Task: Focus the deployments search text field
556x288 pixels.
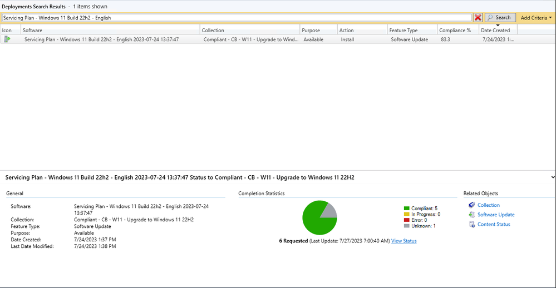Action: pyautogui.click(x=237, y=18)
